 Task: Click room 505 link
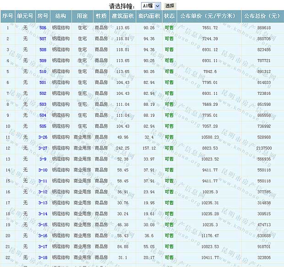pyautogui.click(x=43, y=126)
